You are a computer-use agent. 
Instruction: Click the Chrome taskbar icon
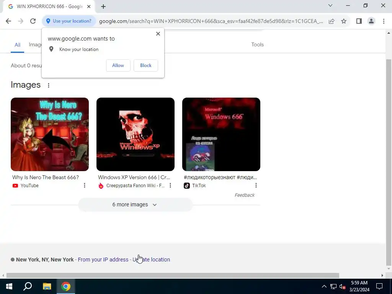[66, 286]
